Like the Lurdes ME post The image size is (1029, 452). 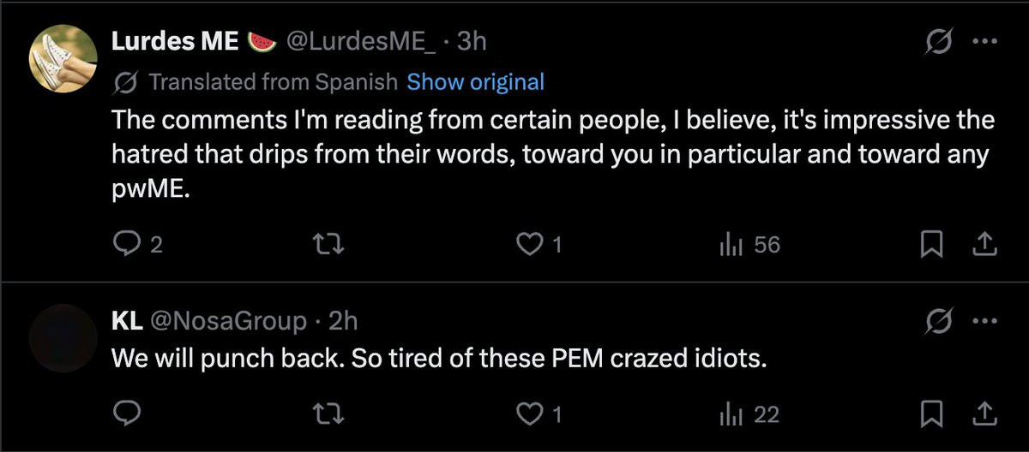[x=530, y=245]
